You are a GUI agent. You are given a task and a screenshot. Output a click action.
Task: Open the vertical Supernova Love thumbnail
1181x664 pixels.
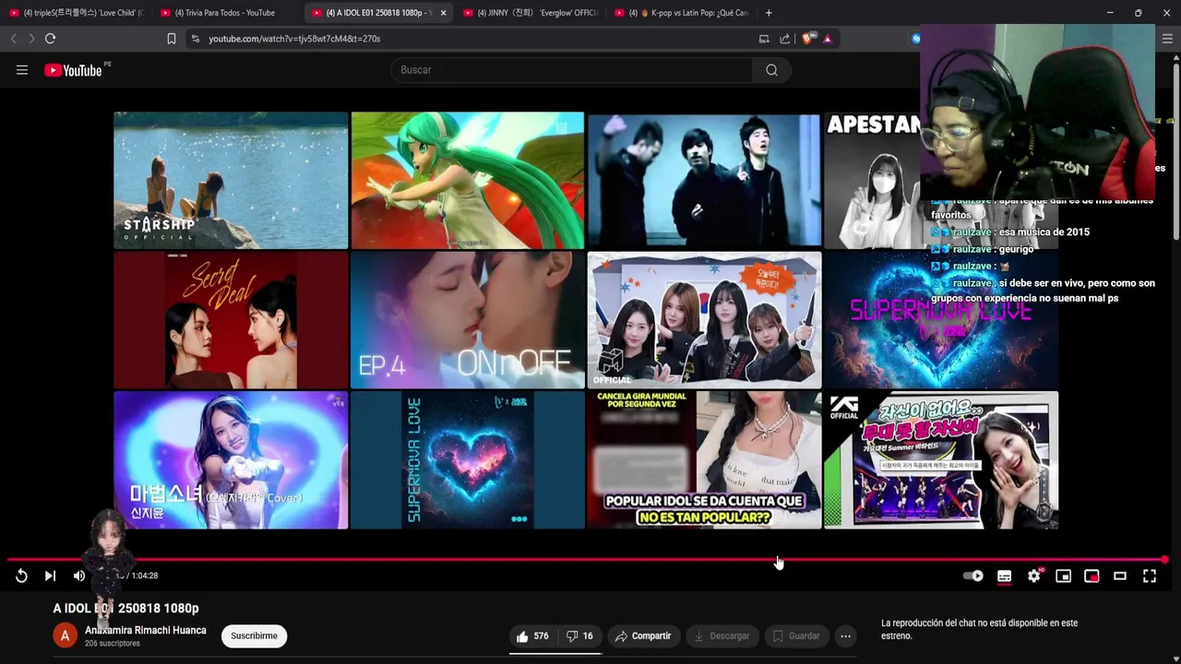(468, 460)
